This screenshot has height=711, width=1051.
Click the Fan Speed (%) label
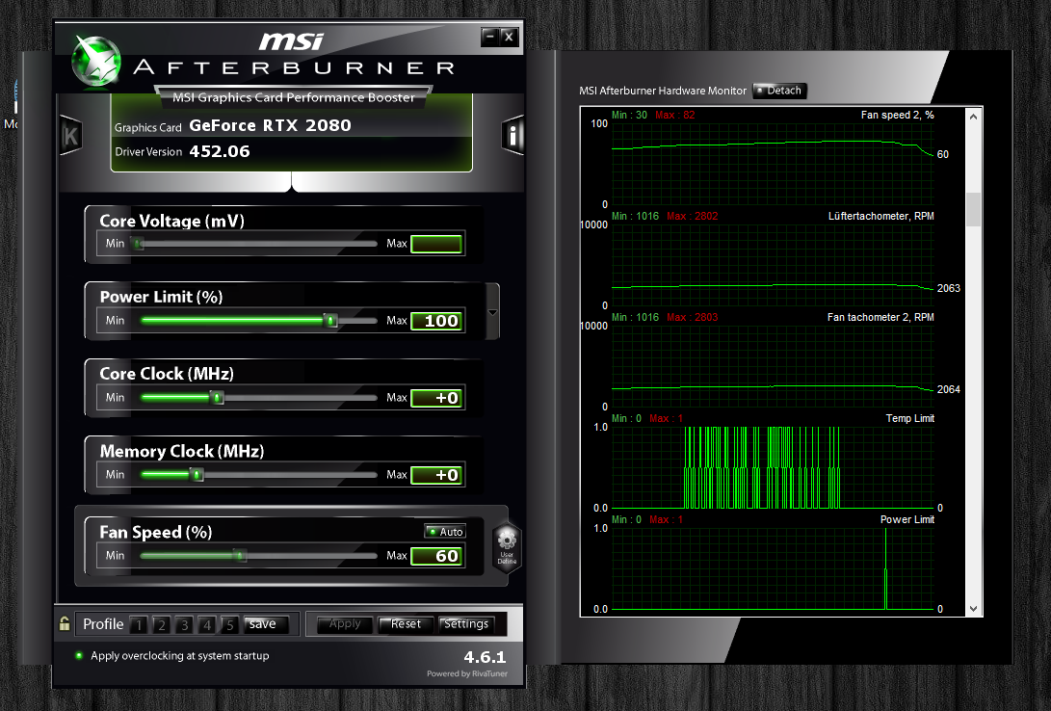[x=155, y=532]
